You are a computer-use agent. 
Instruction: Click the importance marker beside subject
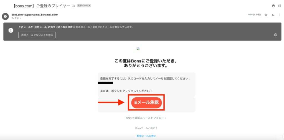(73, 6)
